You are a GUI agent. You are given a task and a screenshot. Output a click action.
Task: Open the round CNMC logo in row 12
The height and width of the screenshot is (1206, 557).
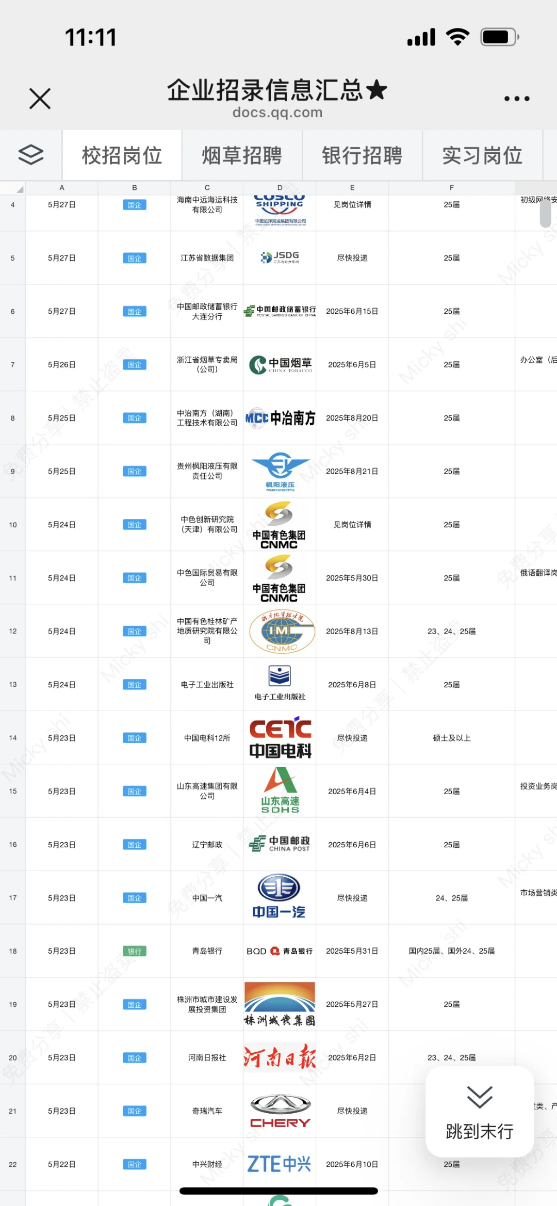(282, 632)
